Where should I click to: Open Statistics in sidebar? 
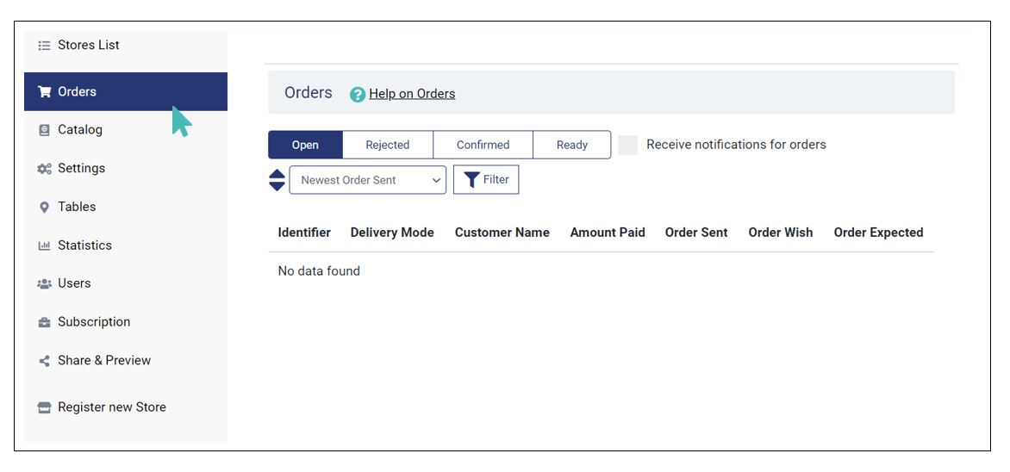tap(126, 245)
